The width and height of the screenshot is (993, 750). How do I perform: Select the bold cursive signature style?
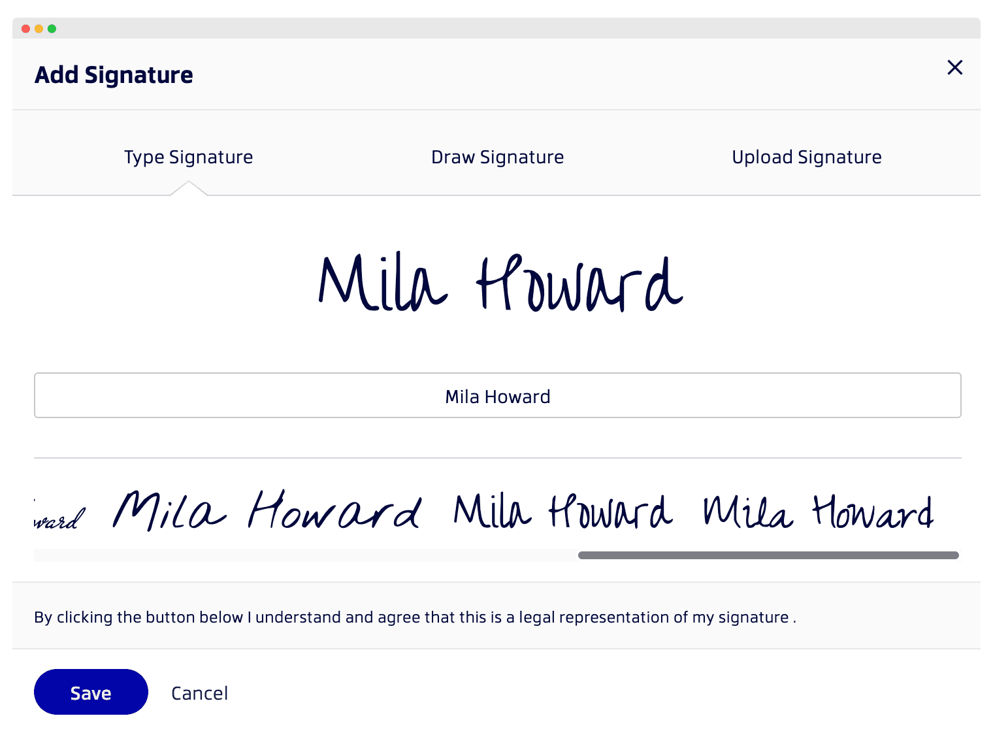[x=268, y=513]
